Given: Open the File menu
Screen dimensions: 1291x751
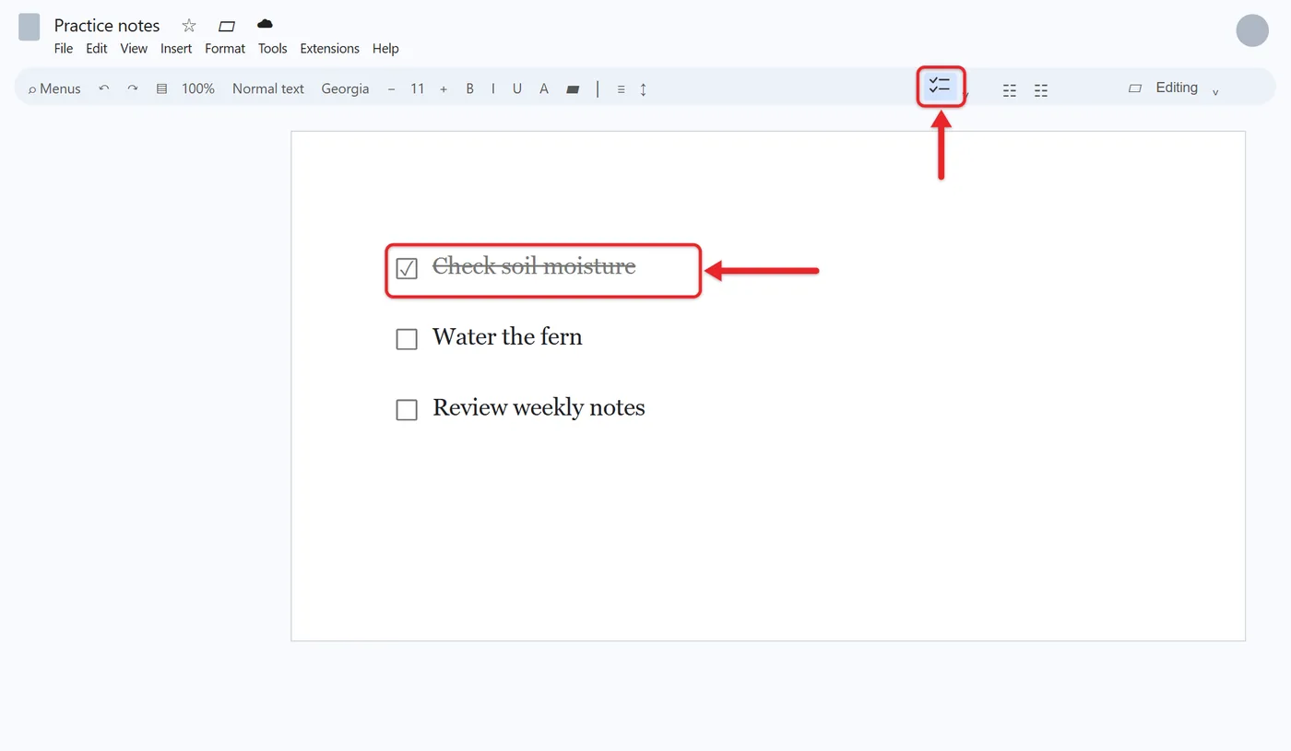Looking at the screenshot, I should click(x=64, y=48).
